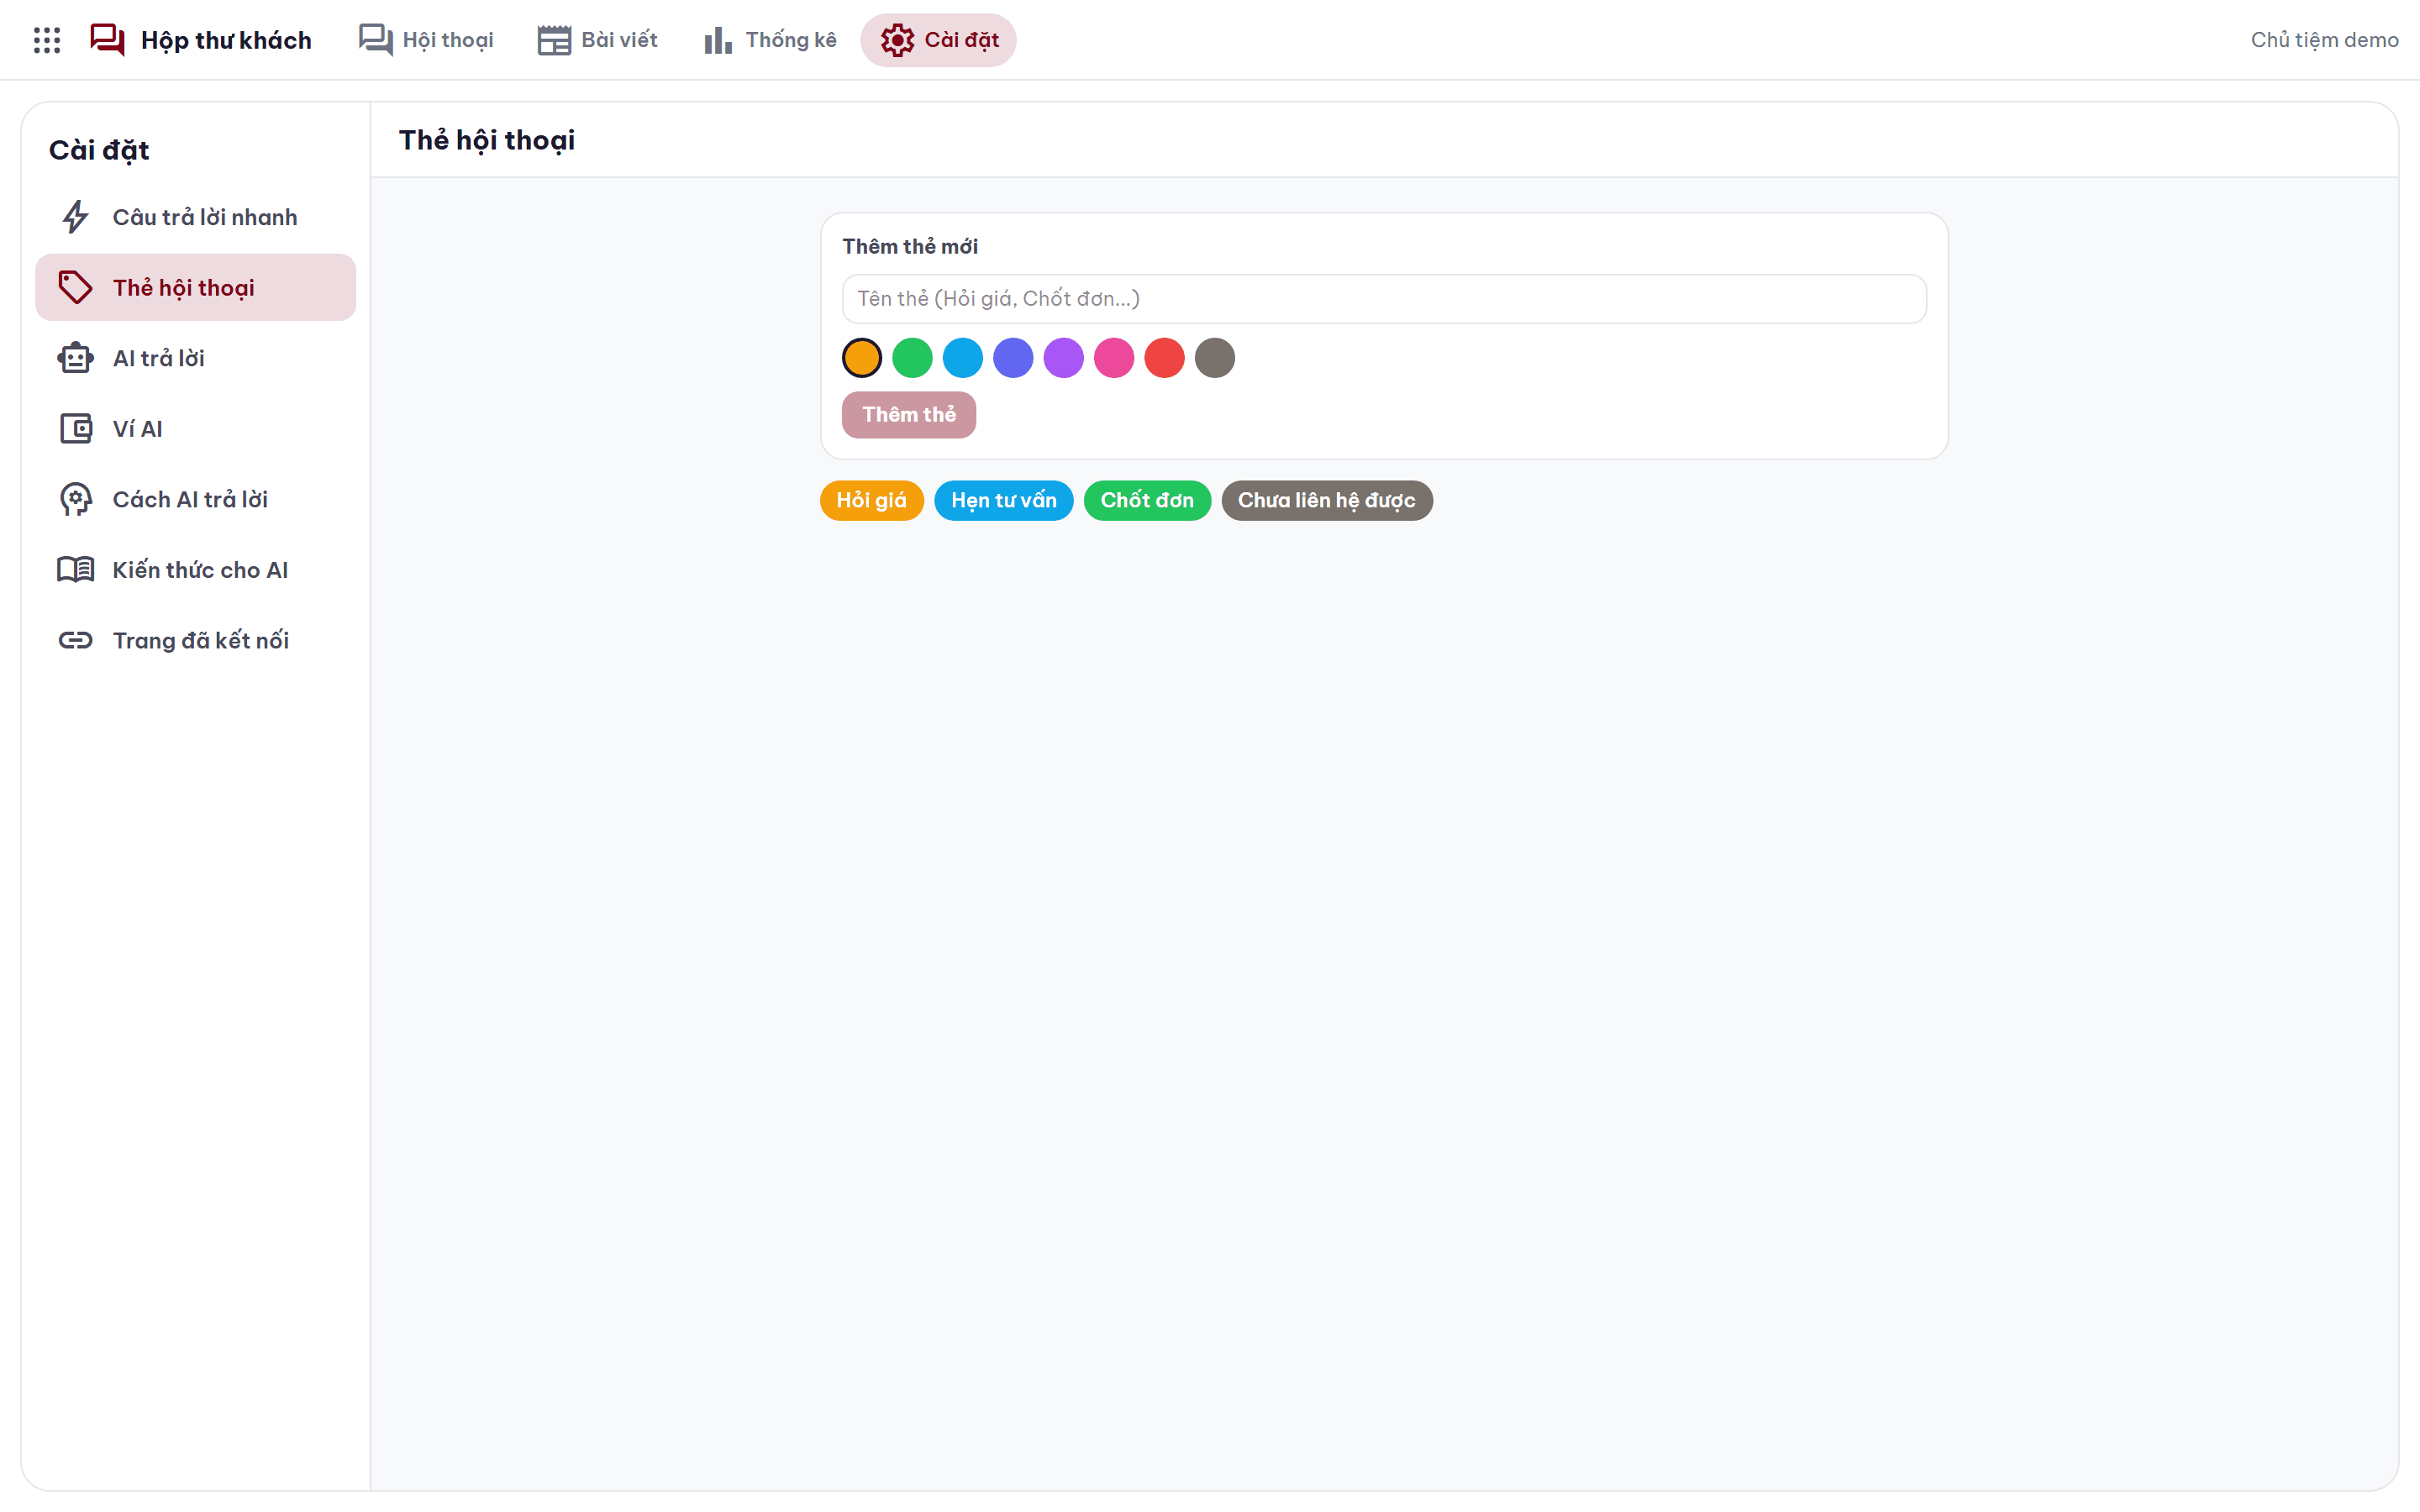
Task: Click the Hỏi giá tag chip
Action: coord(872,500)
